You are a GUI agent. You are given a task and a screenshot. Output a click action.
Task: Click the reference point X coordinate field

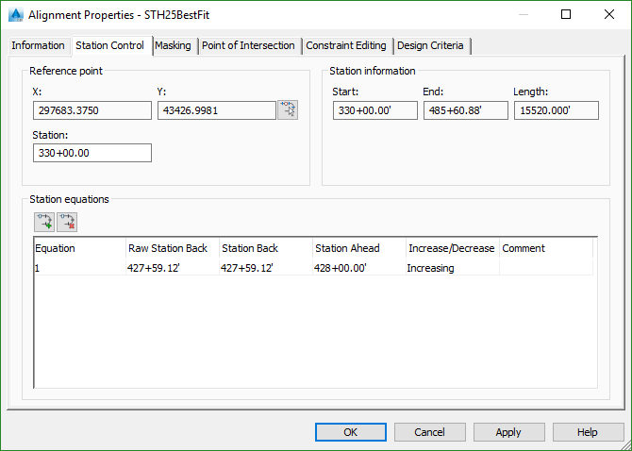91,110
